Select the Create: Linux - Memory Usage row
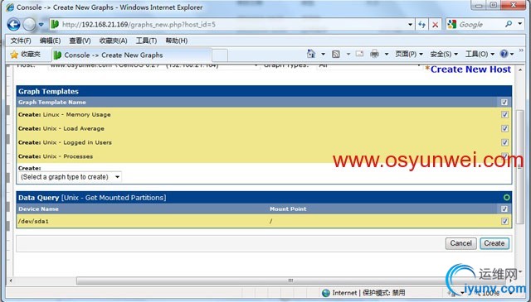Image resolution: width=531 pixels, height=302 pixels. pos(264,114)
